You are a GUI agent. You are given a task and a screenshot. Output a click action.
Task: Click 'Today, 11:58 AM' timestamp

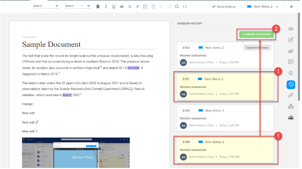[229, 157]
